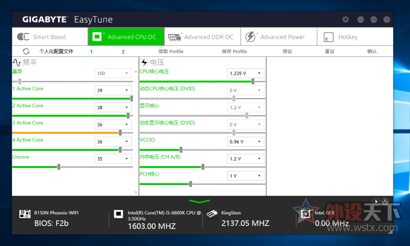
Task: Switch to Advanced DDR OC tab
Action: (202, 37)
